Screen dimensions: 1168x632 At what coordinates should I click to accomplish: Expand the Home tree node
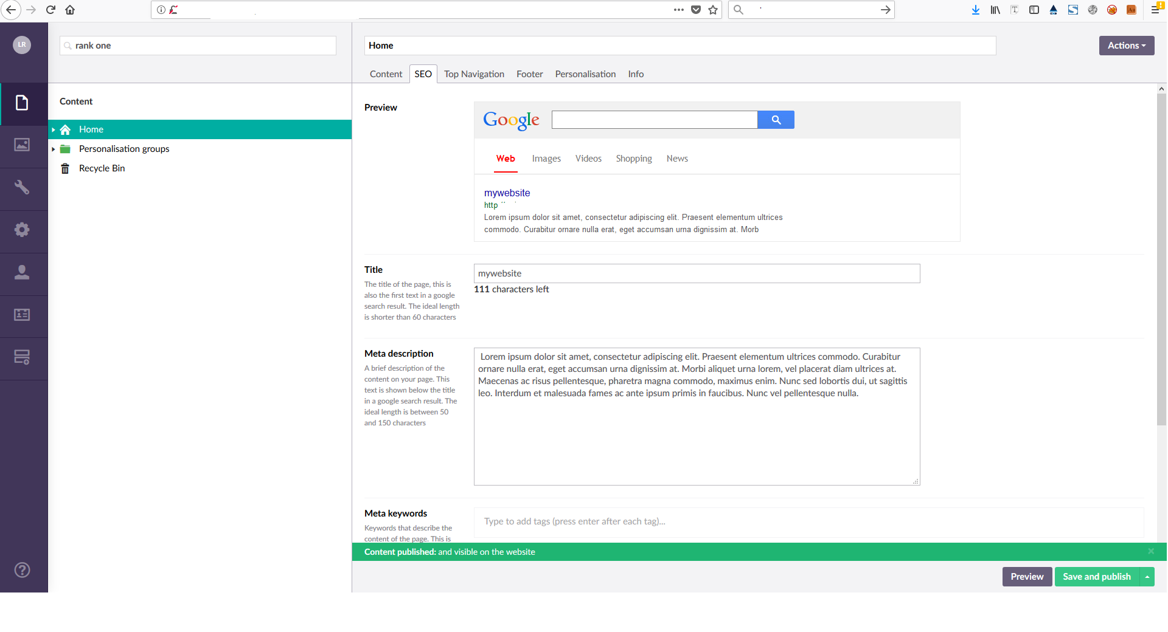click(x=54, y=129)
